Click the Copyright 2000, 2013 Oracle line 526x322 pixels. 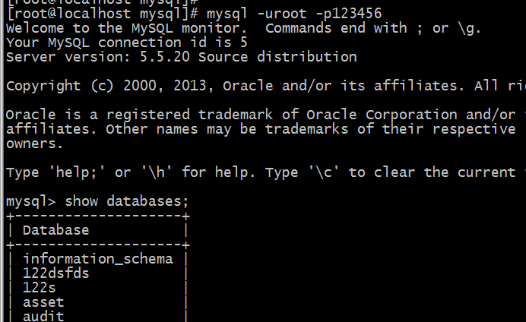[266, 86]
